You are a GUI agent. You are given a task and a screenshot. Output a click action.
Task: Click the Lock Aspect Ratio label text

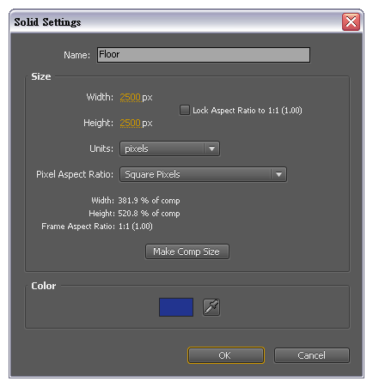click(x=248, y=111)
